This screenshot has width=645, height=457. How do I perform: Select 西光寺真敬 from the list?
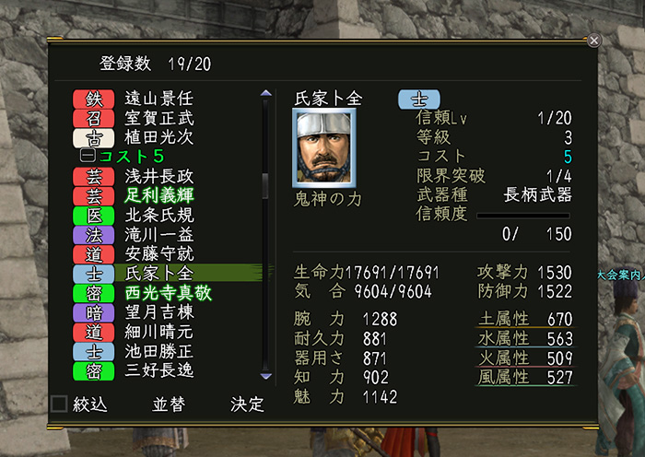(168, 293)
